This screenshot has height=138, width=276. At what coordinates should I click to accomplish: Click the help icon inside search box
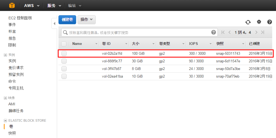tap(213, 32)
